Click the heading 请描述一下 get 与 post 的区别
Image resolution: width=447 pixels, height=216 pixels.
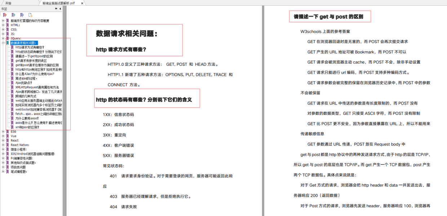(328, 17)
